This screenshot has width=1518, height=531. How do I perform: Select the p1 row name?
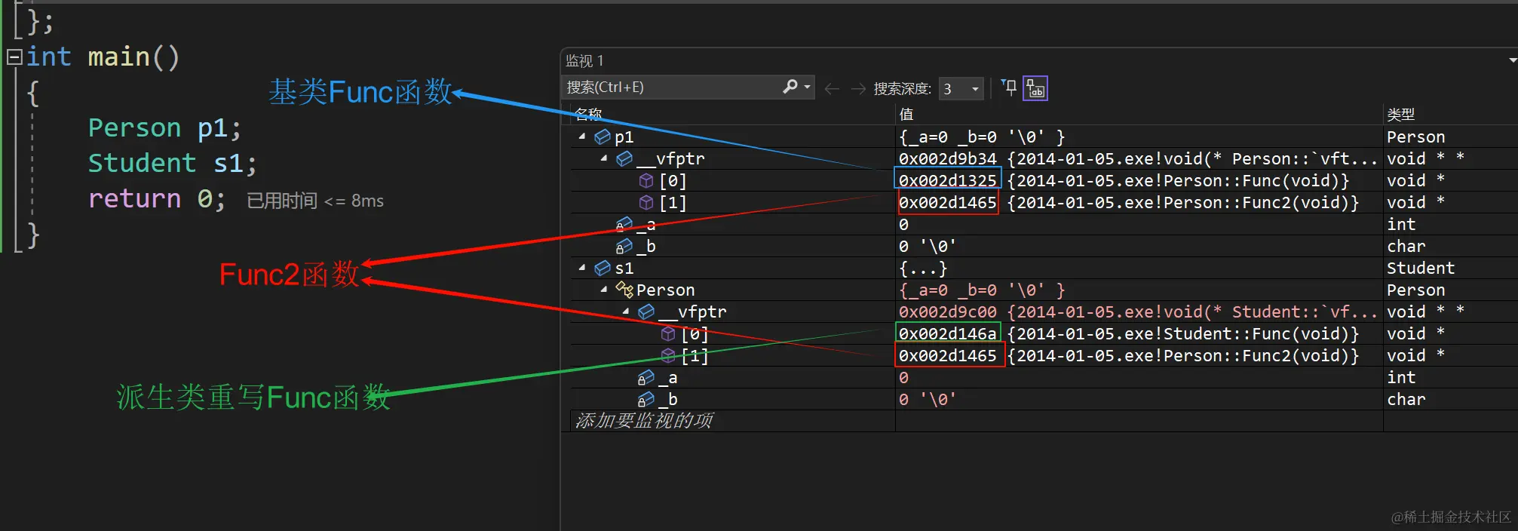[624, 137]
